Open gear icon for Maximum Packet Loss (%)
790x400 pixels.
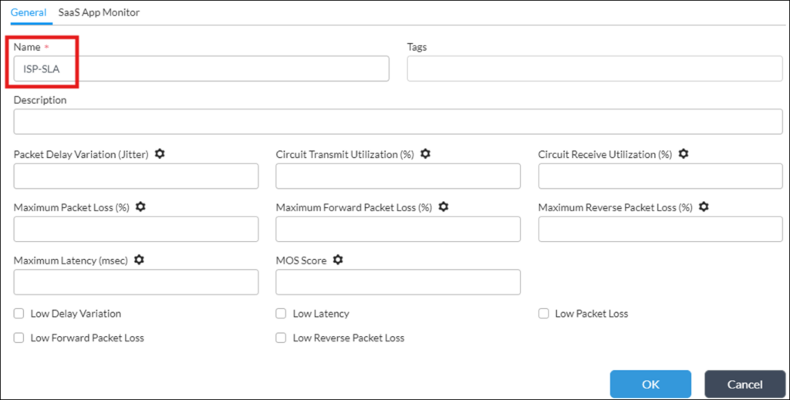click(x=140, y=207)
